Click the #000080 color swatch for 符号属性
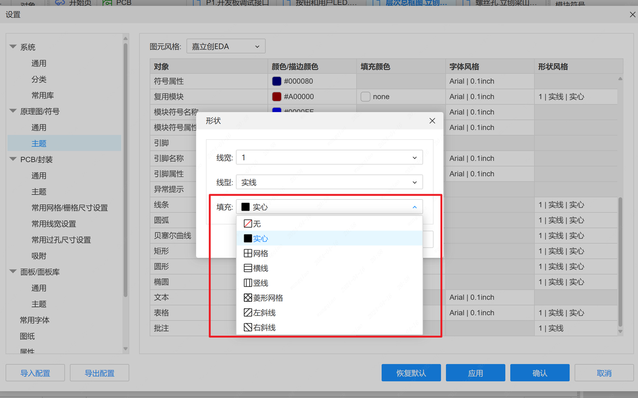The height and width of the screenshot is (398, 638). (277, 81)
